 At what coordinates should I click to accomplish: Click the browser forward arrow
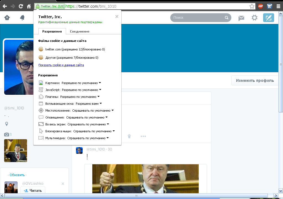point(13,7)
